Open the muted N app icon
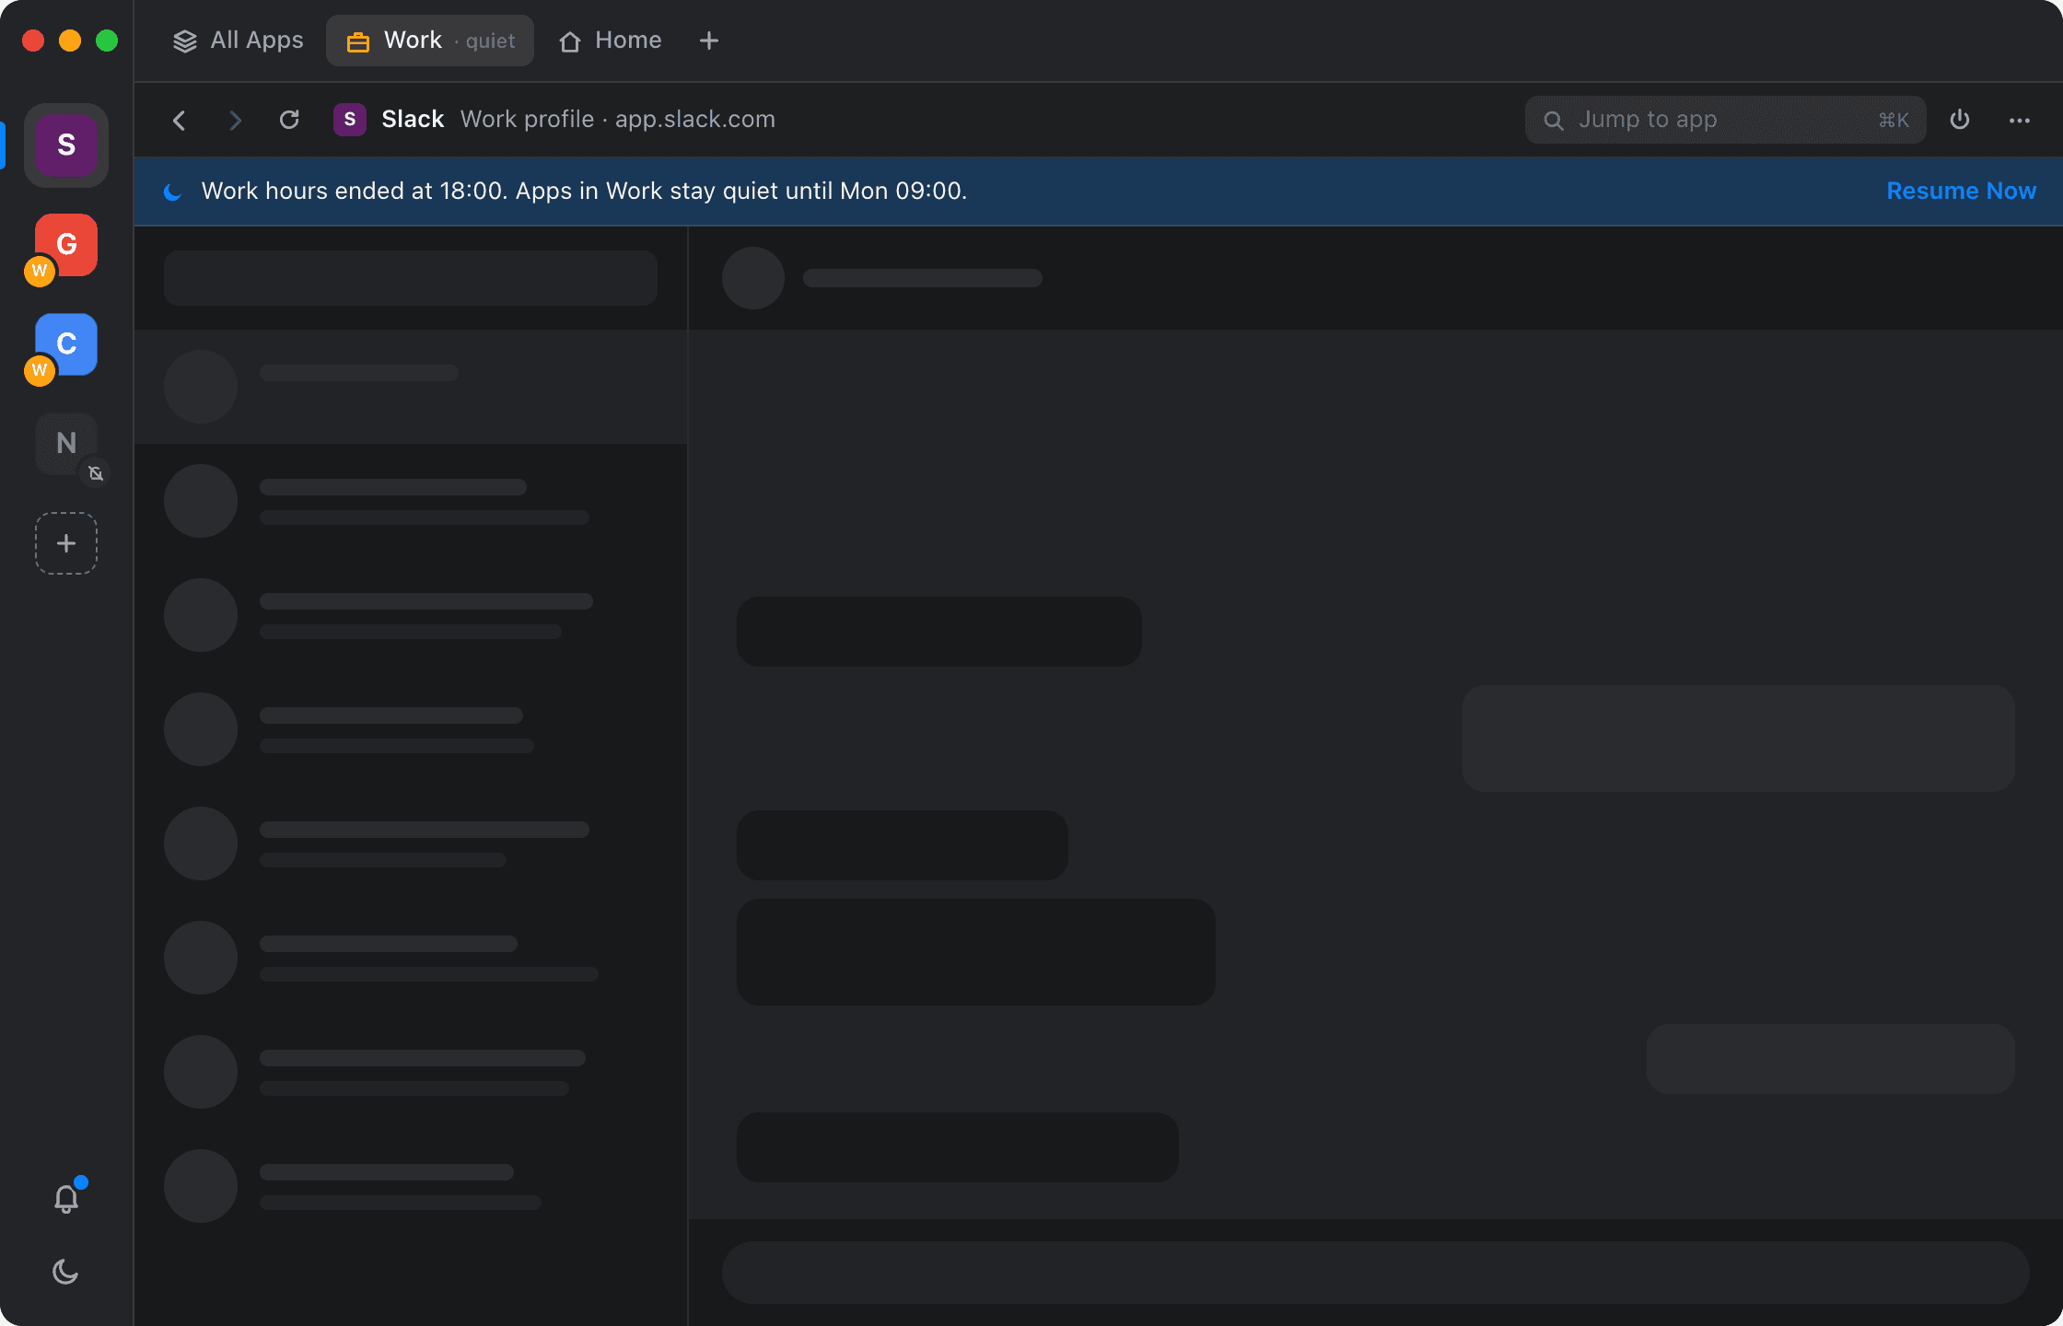The height and width of the screenshot is (1326, 2063). (x=66, y=443)
